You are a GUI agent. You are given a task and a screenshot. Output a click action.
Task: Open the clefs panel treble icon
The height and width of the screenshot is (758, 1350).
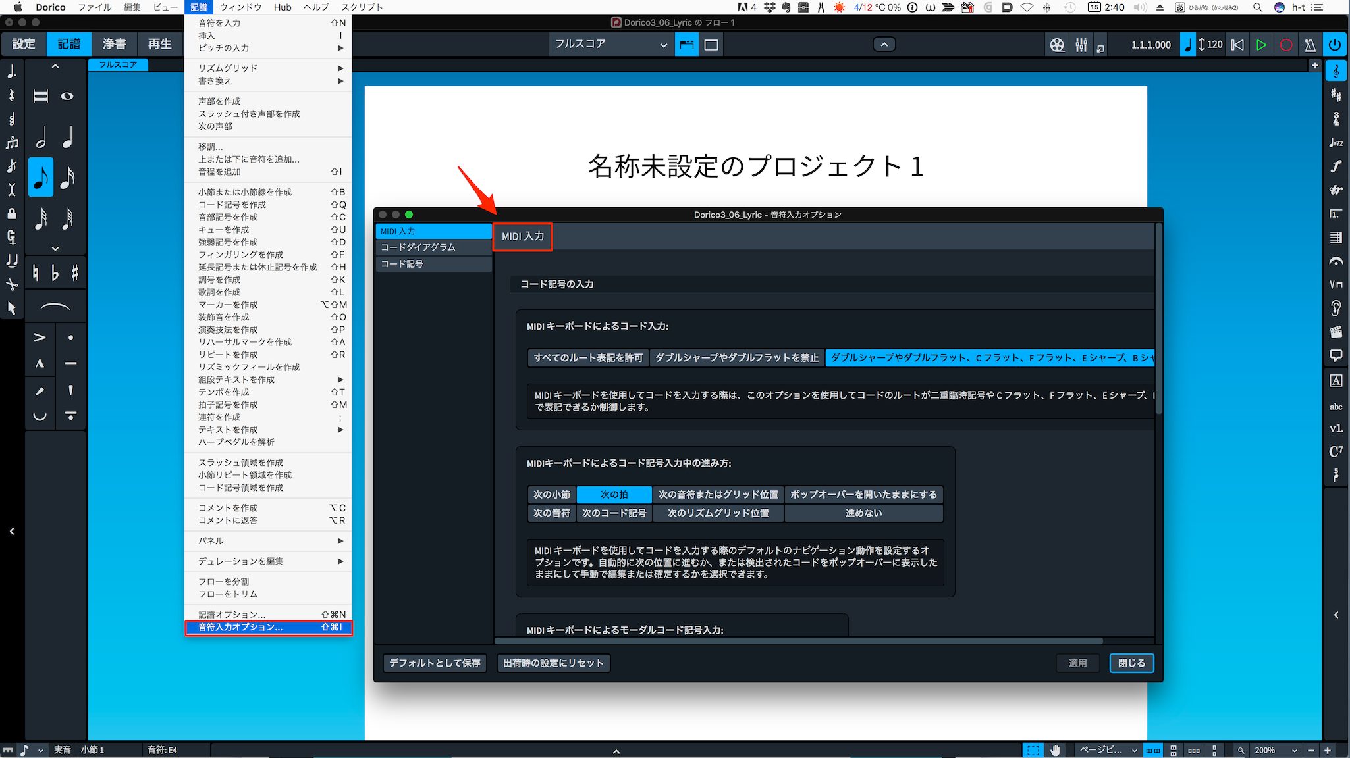pyautogui.click(x=1336, y=71)
